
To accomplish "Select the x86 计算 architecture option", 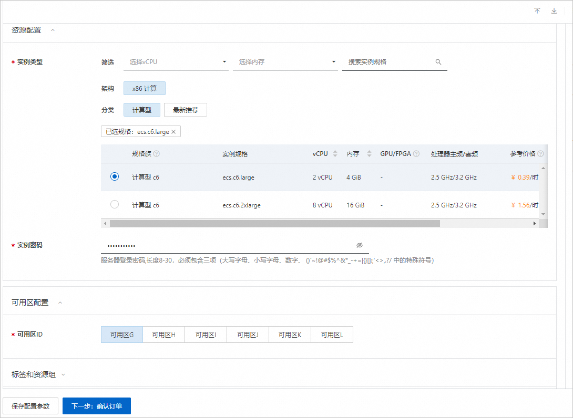I will 145,88.
